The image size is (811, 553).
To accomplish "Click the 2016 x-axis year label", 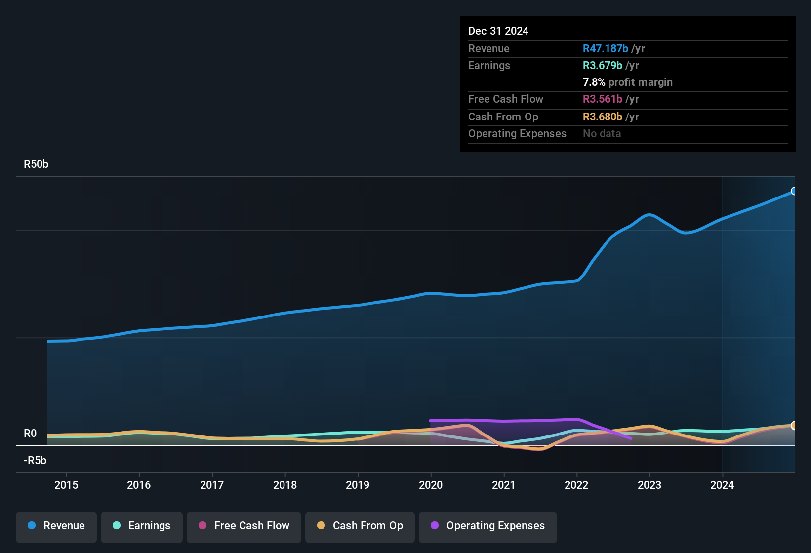I will pos(139,485).
